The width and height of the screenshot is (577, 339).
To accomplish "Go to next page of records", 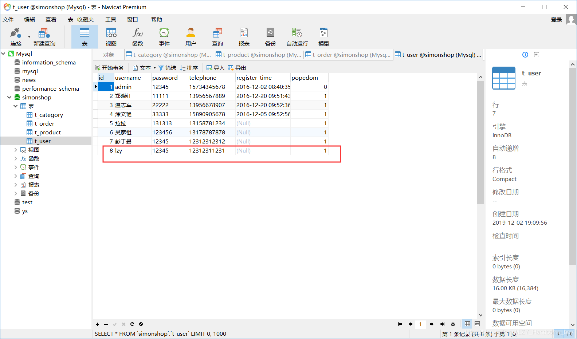I will [x=432, y=324].
